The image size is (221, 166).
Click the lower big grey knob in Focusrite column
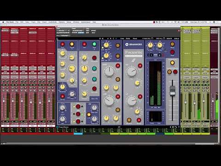(x=131, y=101)
